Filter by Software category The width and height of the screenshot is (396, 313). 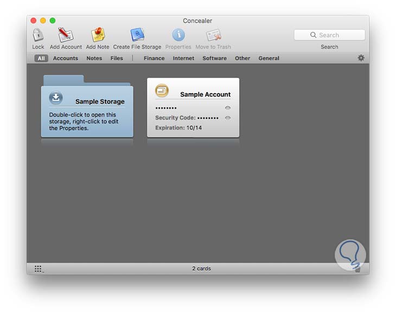(x=214, y=59)
